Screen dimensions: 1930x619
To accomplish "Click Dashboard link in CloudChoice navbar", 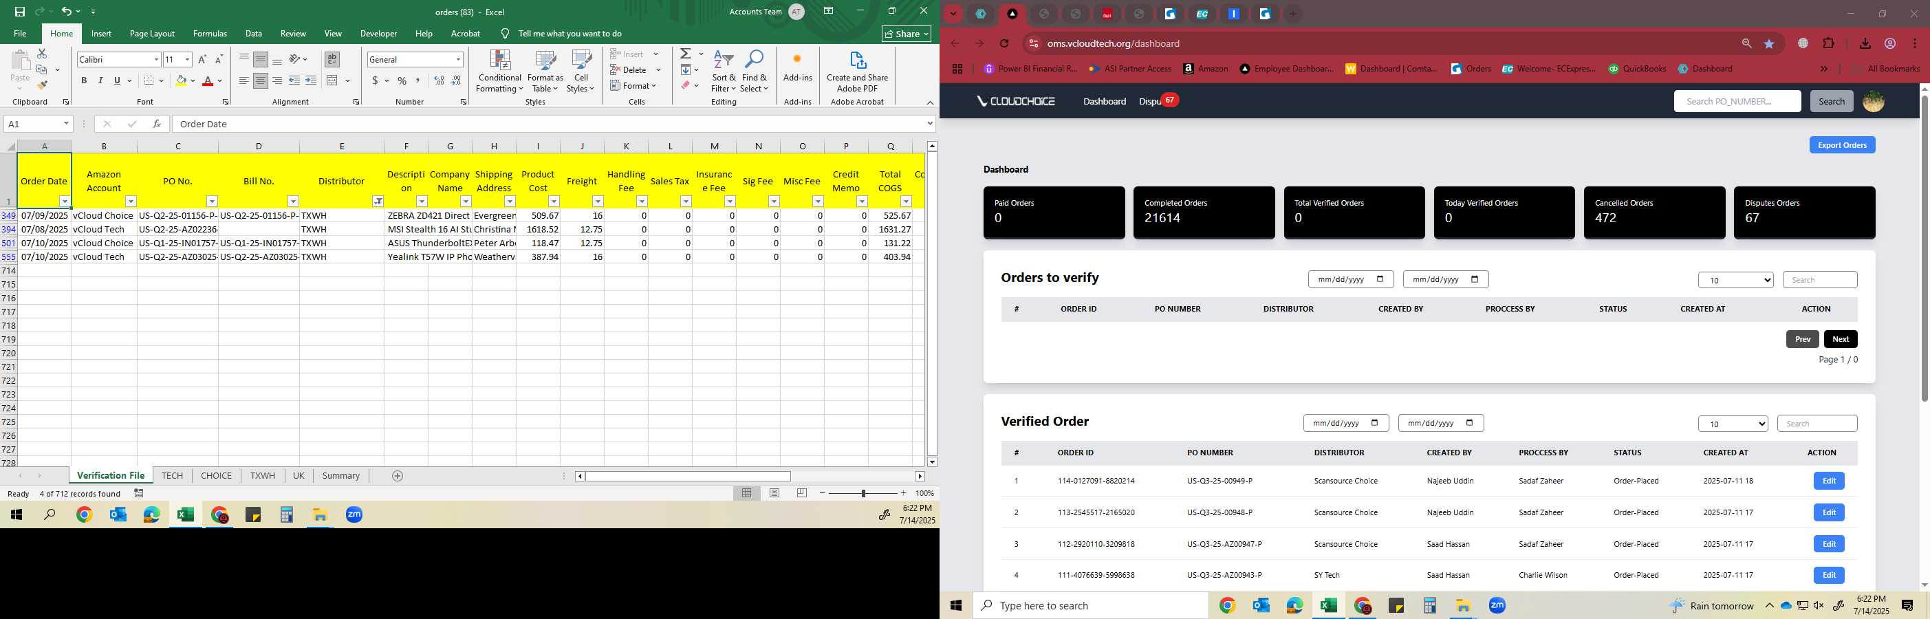I will click(1105, 101).
